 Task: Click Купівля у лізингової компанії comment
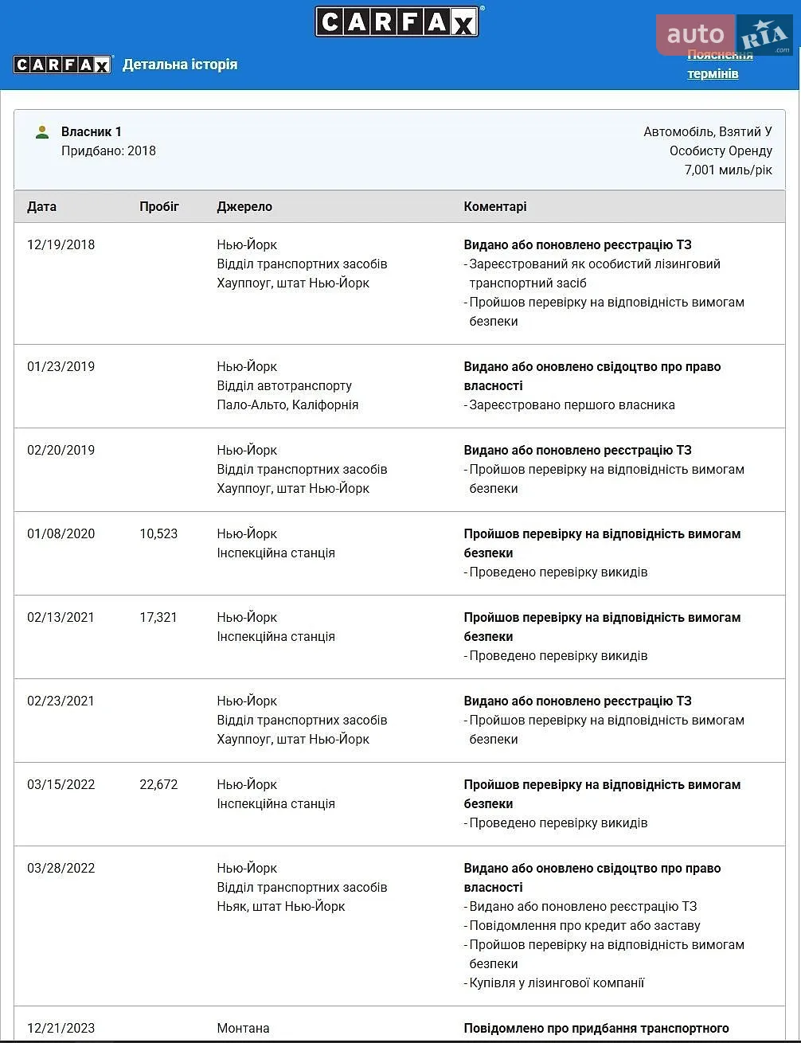[557, 983]
